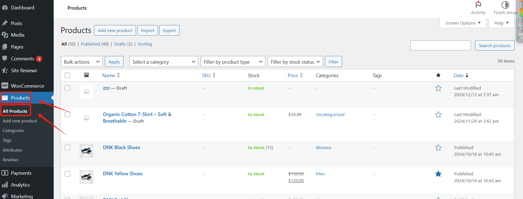
Task: Open the Bulk actions dropdown
Action: tap(81, 62)
